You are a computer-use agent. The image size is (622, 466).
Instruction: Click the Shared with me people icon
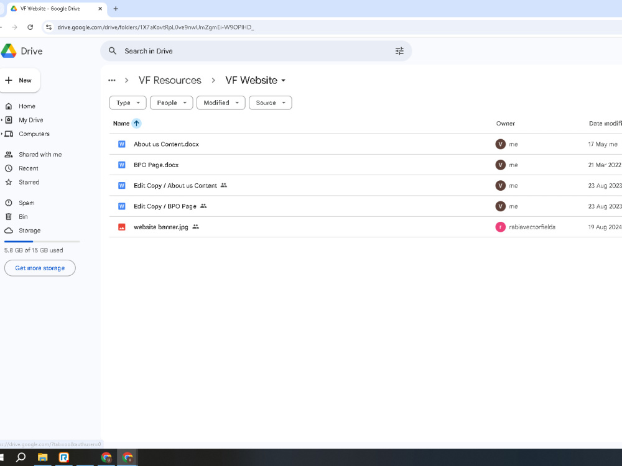(9, 155)
